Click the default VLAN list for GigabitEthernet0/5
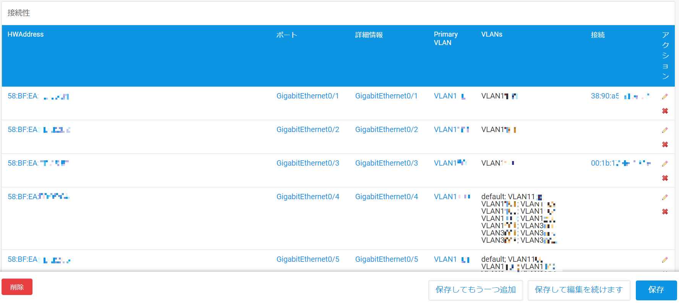Viewport: 679px width, 303px height. coord(519,263)
